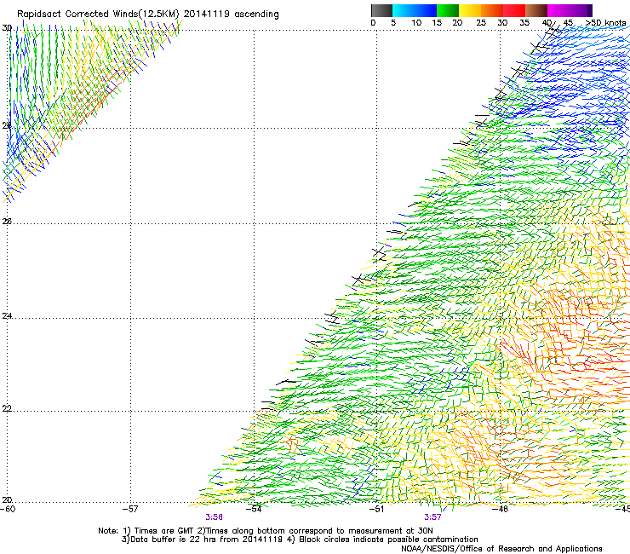Click the '25' label under the color bar

tap(481, 22)
